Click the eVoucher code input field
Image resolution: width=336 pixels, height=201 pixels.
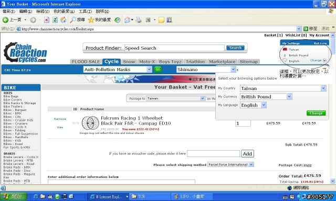coord(213,153)
